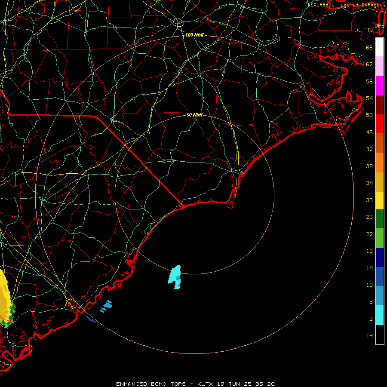
Task: Click the '30' legend value
Action: (369, 200)
